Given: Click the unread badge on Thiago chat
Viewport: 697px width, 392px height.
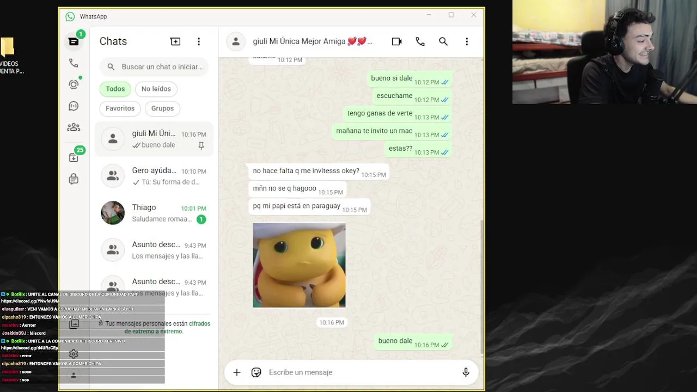Looking at the screenshot, I should [201, 219].
